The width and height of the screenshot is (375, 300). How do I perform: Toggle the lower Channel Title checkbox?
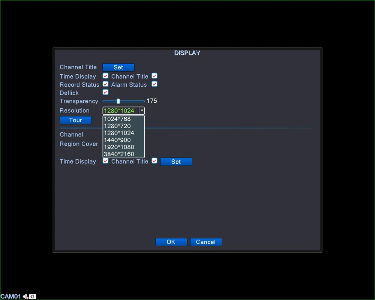point(154,161)
